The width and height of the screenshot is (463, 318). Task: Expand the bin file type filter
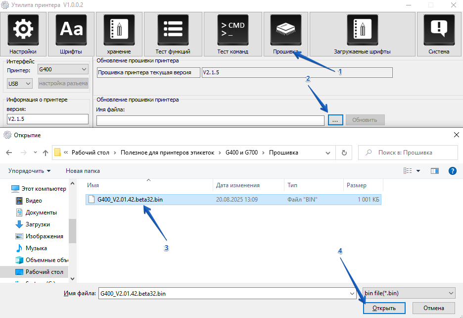[x=408, y=293]
